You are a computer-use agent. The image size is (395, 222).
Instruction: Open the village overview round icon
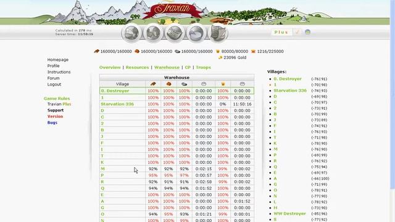point(131,33)
